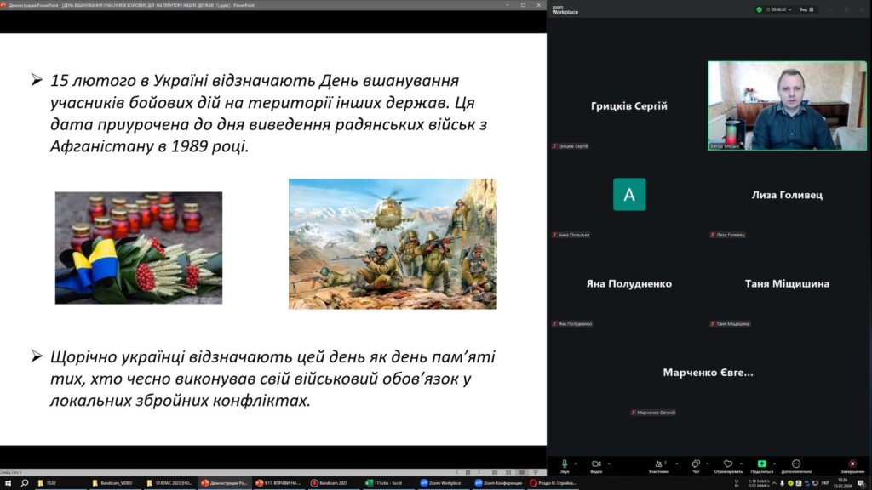Click the Reactions heart icon

tap(728, 464)
